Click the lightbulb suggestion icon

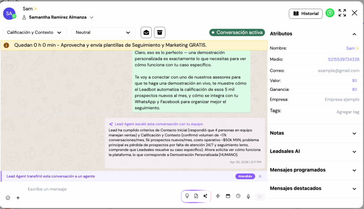(x=187, y=196)
